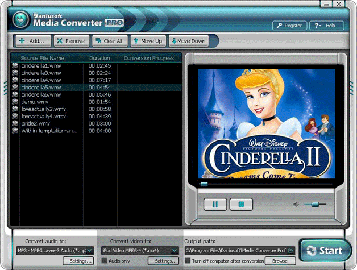Pause the video preview
The image size is (357, 270).
point(215,204)
